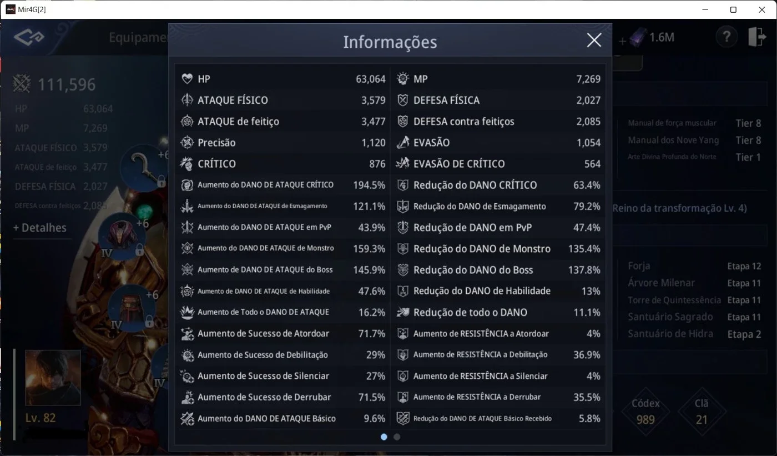Click the back arrow icon at top left

click(29, 38)
